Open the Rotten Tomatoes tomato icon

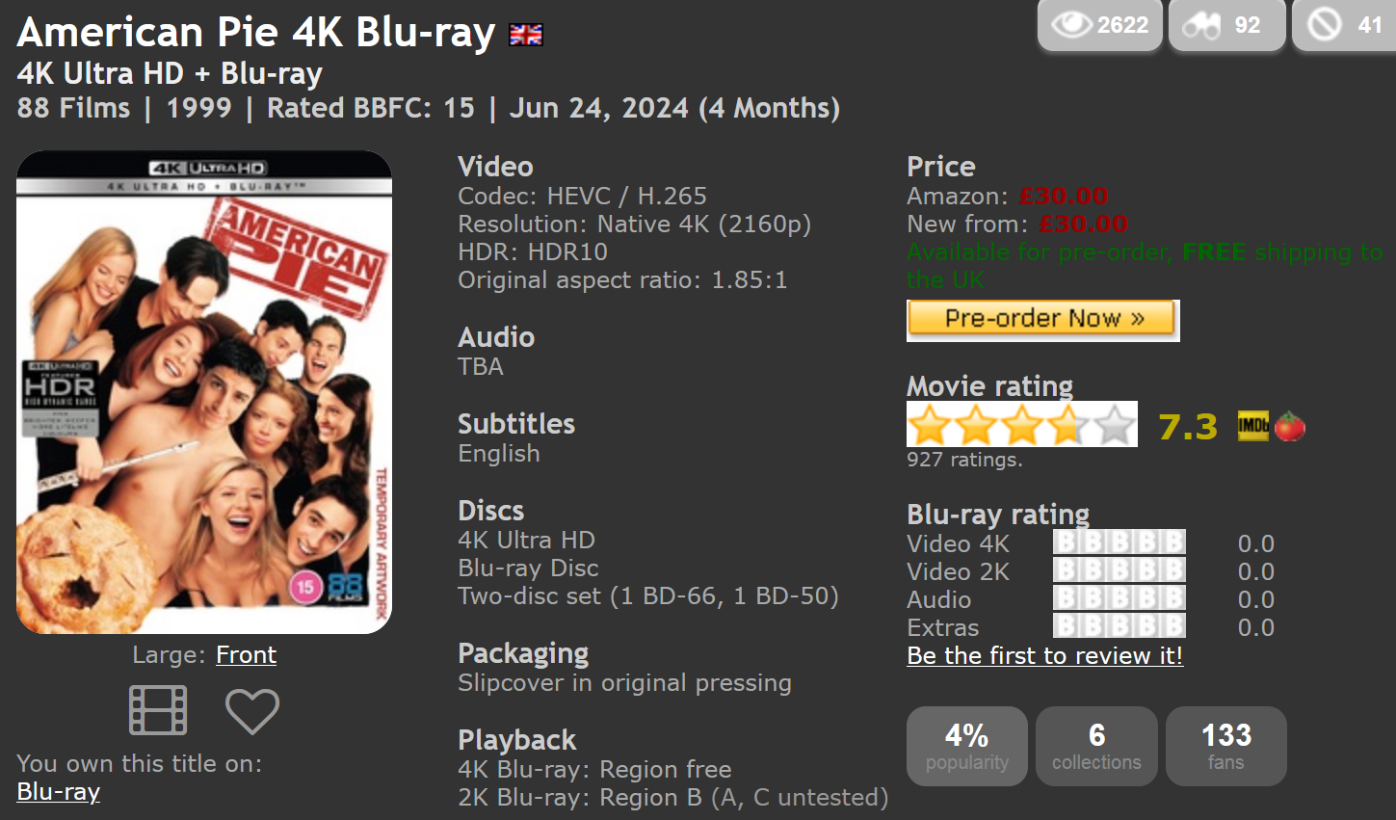point(1289,426)
